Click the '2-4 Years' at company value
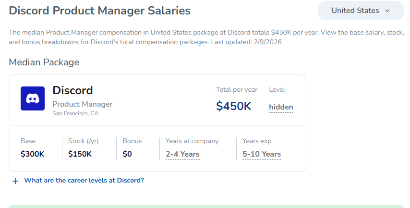Image resolution: width=410 pixels, height=208 pixels. (x=182, y=154)
